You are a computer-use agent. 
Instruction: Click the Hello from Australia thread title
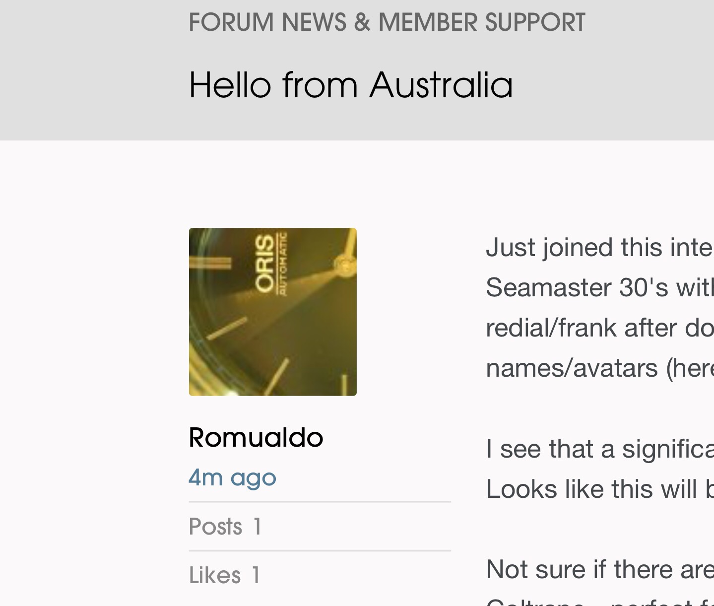[350, 85]
